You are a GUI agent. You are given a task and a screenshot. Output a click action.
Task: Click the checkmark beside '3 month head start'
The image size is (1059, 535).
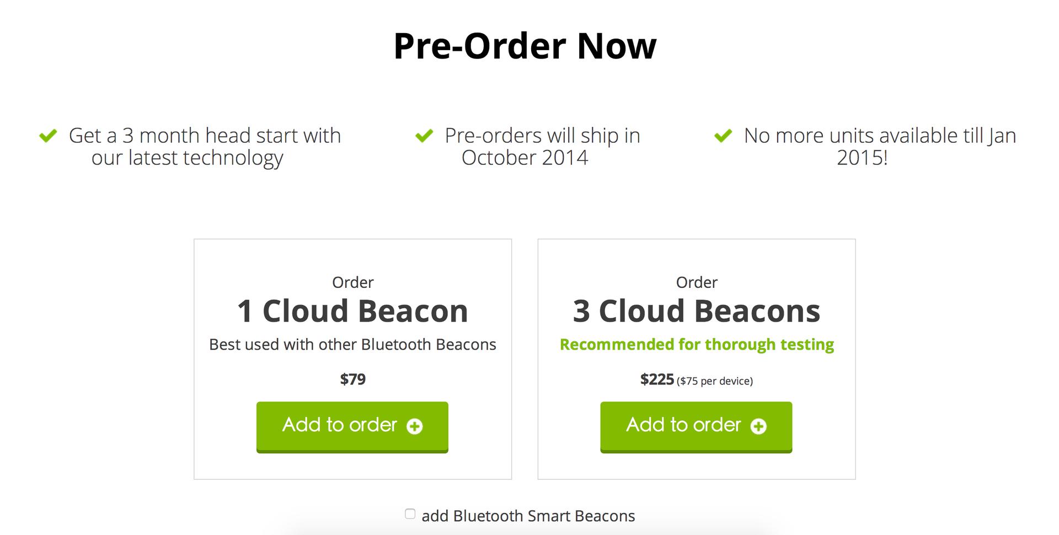tap(48, 136)
